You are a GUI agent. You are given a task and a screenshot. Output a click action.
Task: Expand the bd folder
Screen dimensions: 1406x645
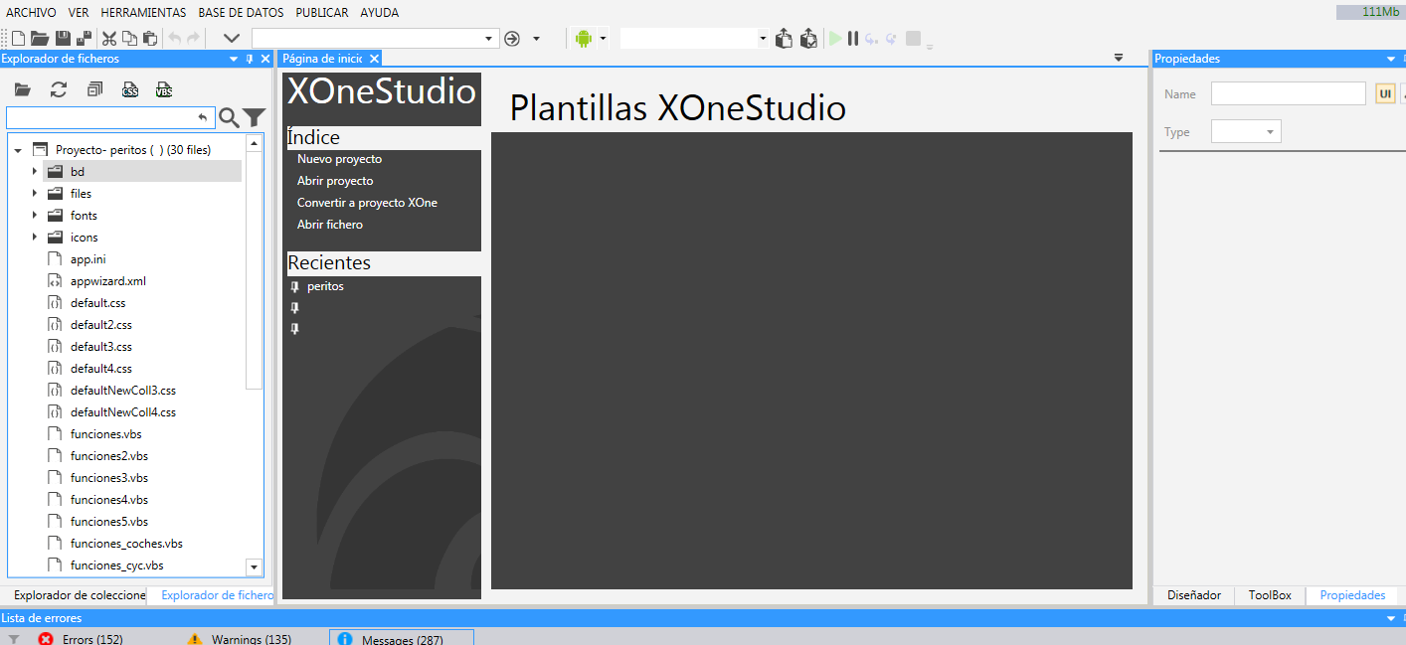pyautogui.click(x=35, y=172)
